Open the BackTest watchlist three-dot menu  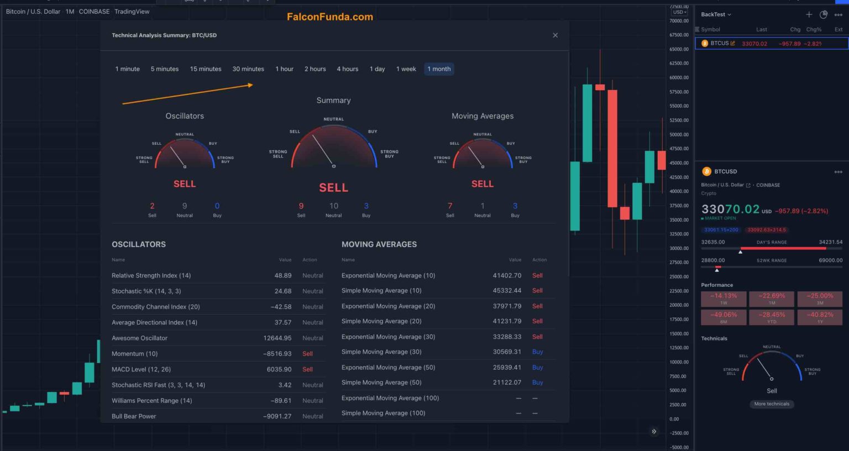(x=838, y=15)
